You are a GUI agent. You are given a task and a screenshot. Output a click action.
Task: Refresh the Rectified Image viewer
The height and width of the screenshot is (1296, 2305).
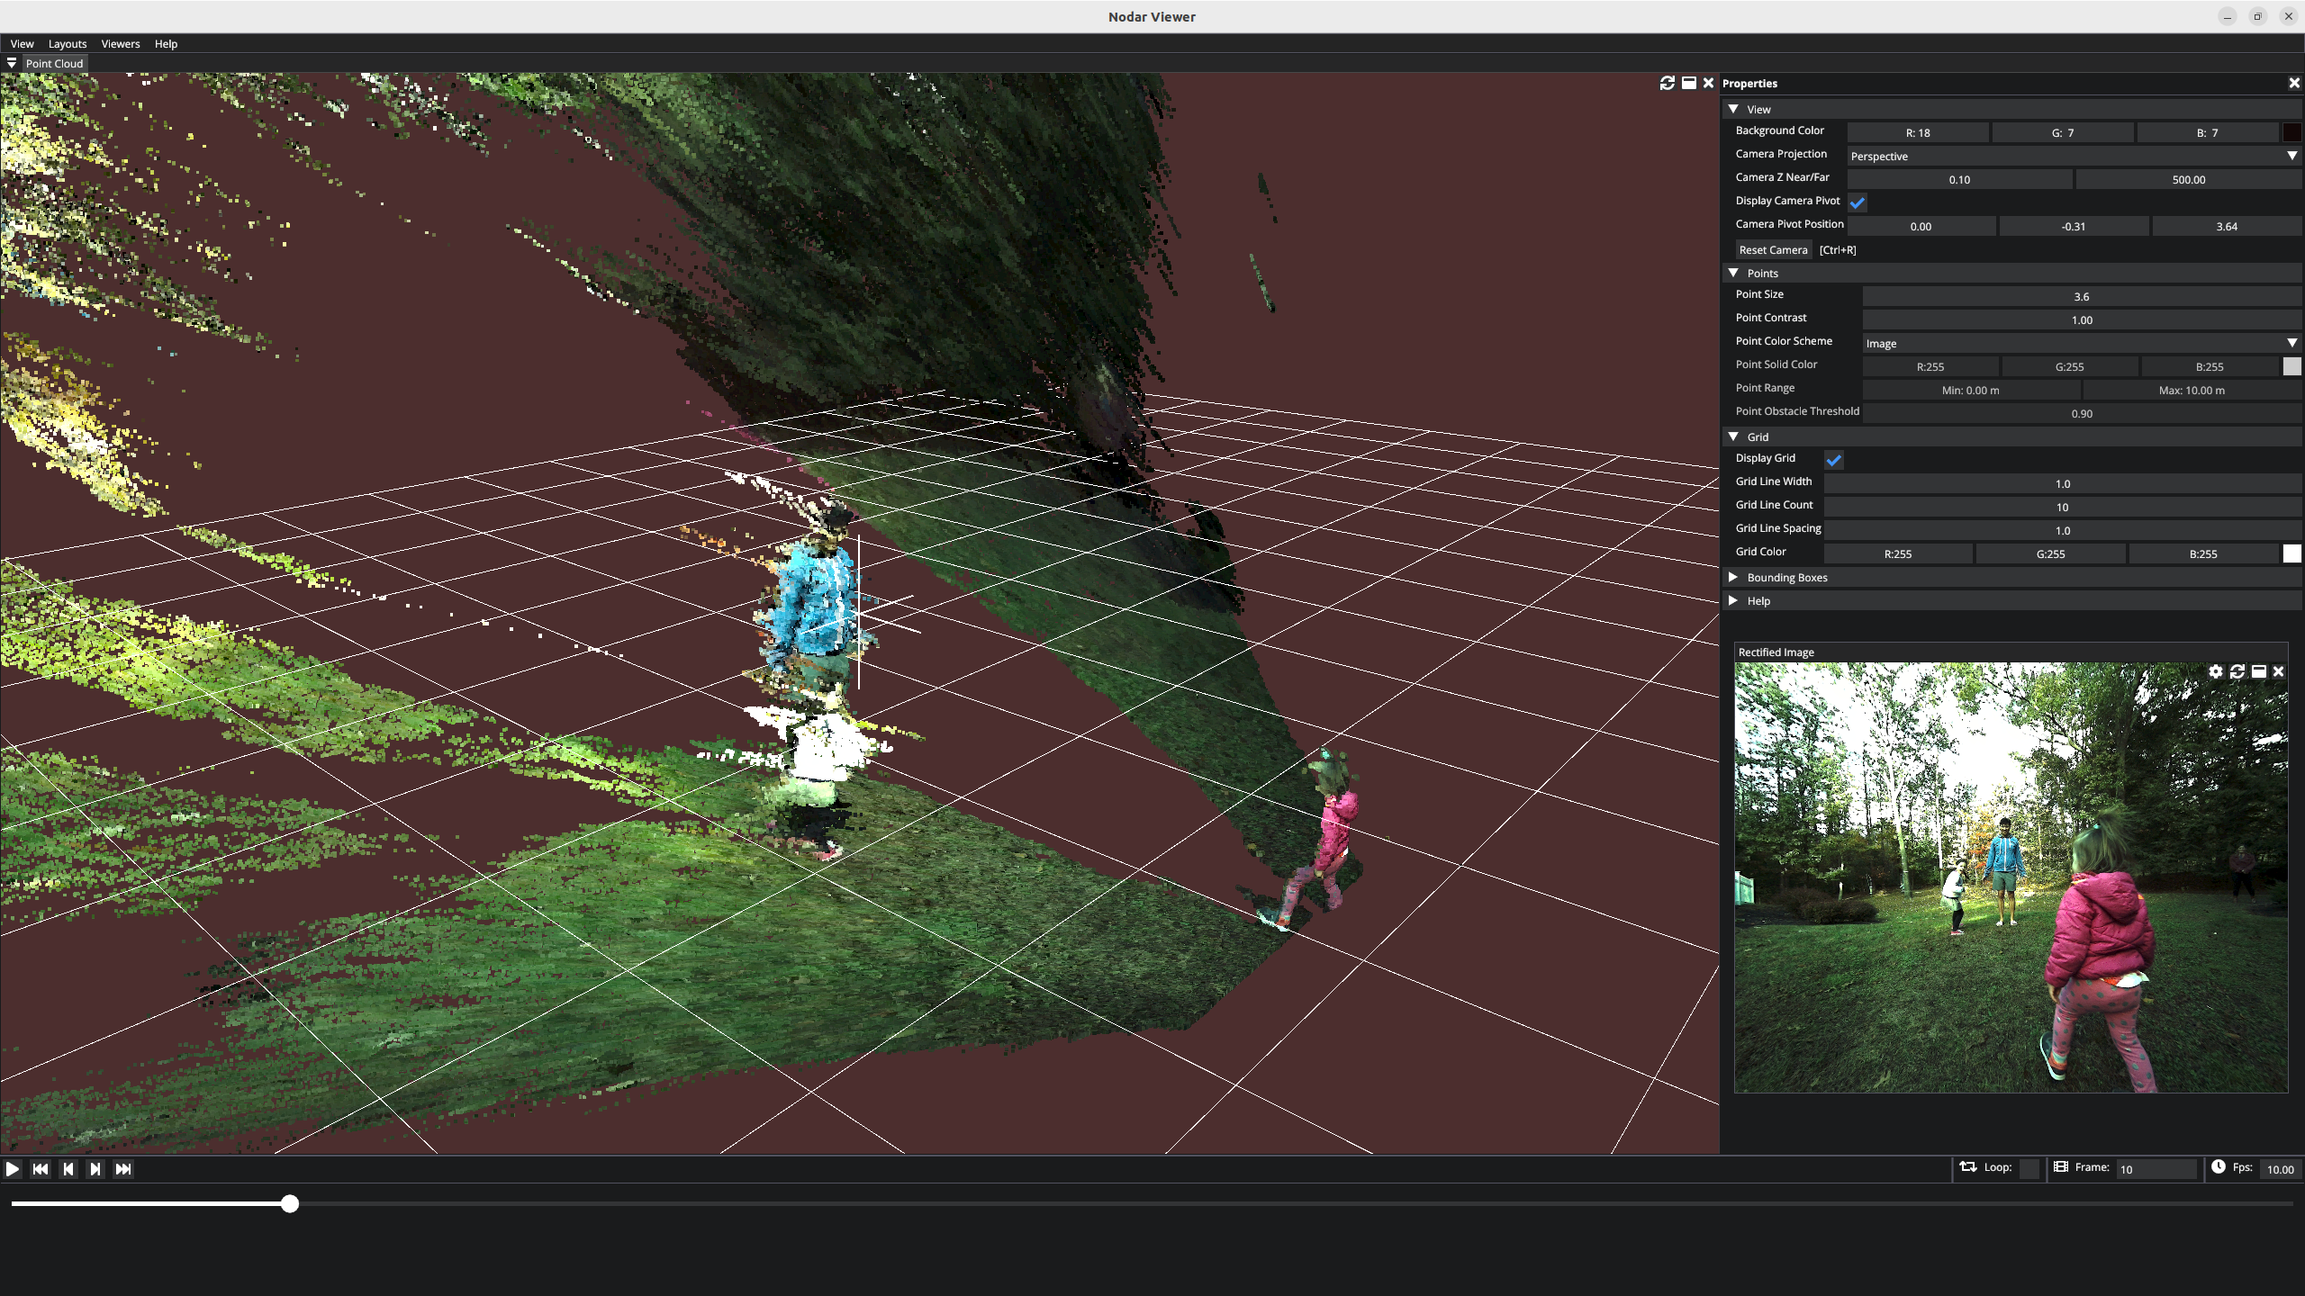pyautogui.click(x=2237, y=671)
